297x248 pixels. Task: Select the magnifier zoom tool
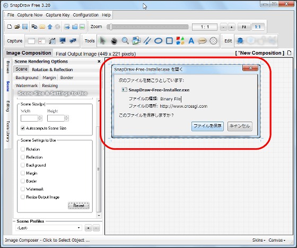pyautogui.click(x=125, y=40)
